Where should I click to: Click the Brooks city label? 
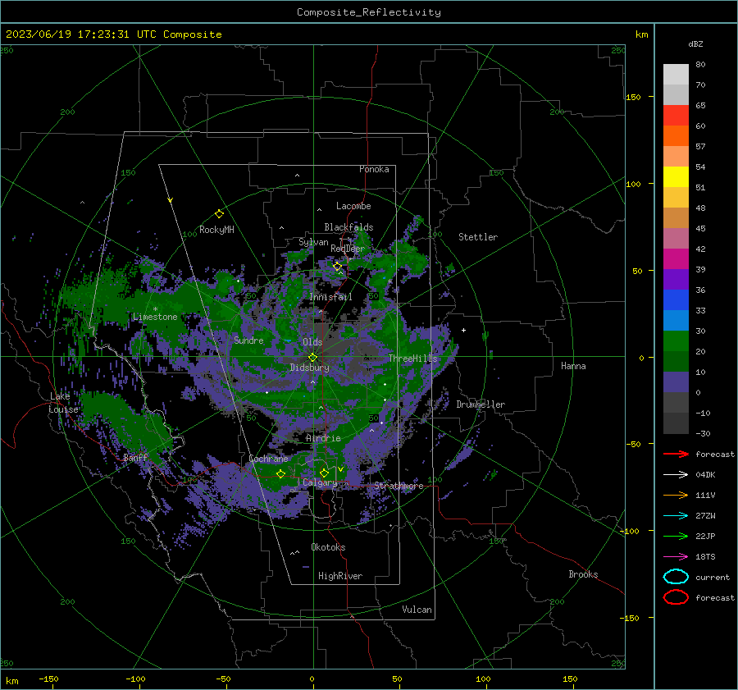pos(583,574)
